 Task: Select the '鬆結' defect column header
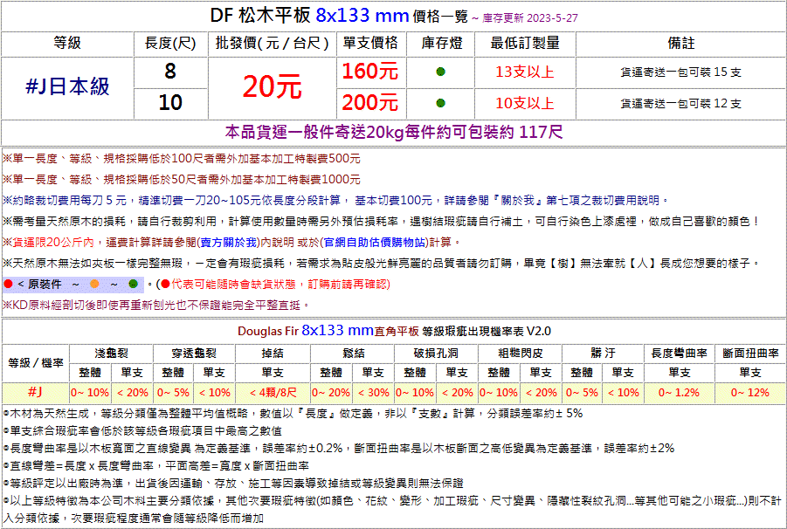point(352,354)
